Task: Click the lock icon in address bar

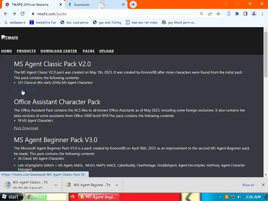Action: click(33, 14)
